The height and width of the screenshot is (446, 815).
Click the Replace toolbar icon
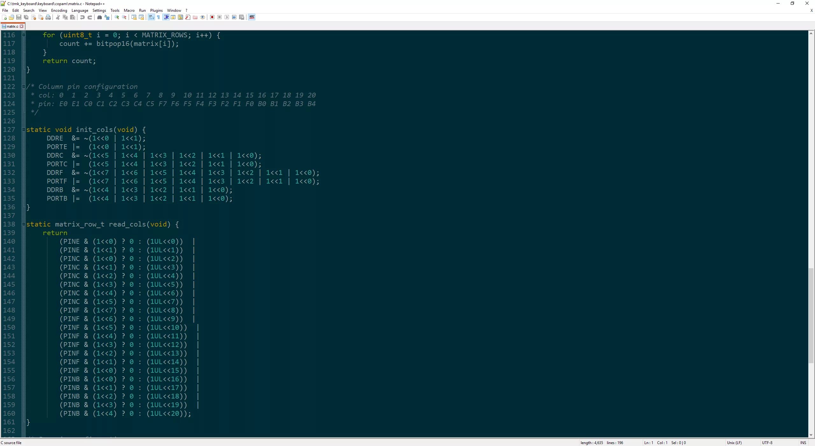click(x=107, y=17)
